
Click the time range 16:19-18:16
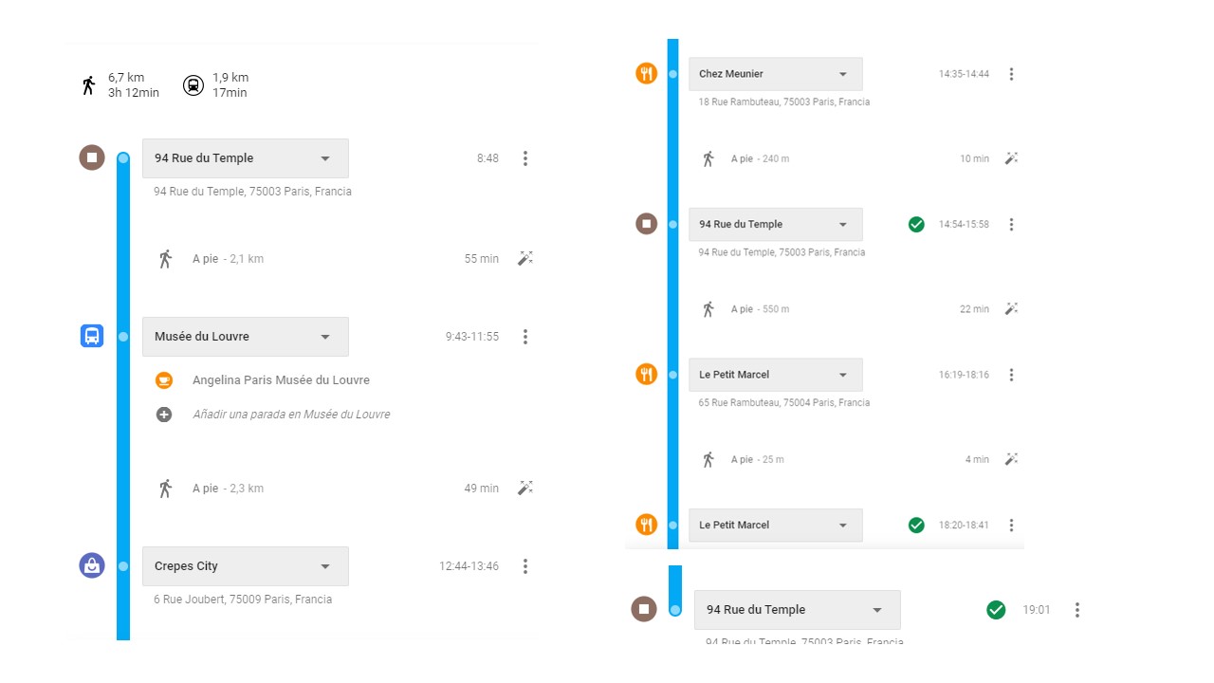tap(964, 375)
